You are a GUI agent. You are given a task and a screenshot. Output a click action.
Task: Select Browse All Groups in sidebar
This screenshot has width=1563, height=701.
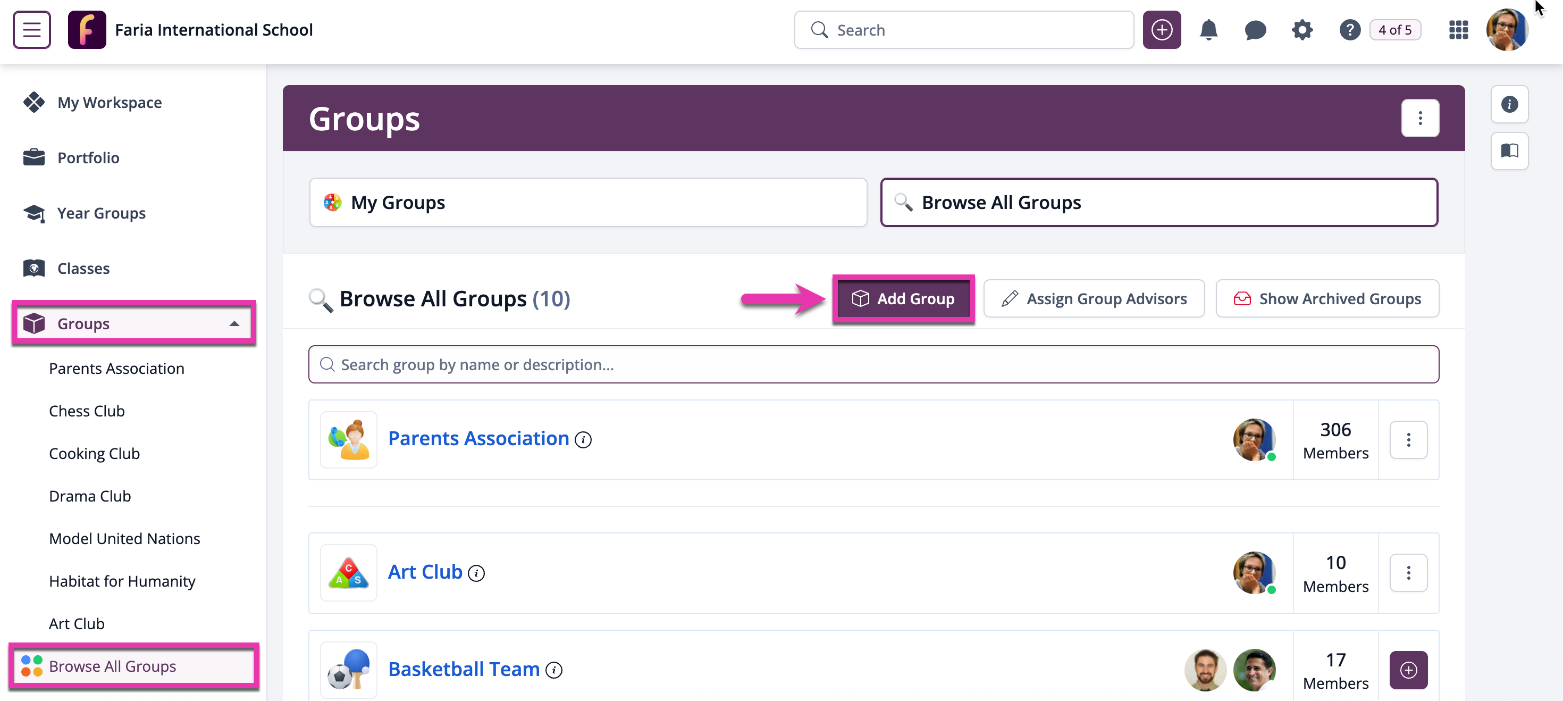[133, 665]
